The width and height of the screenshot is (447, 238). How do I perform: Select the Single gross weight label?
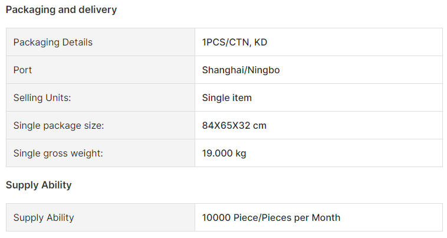[x=58, y=153]
